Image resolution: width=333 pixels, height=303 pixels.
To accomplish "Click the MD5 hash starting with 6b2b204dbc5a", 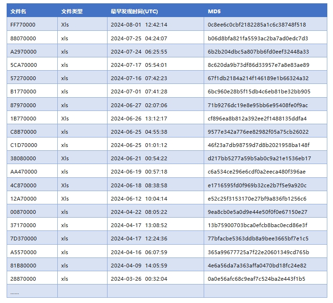I will pyautogui.click(x=258, y=51).
